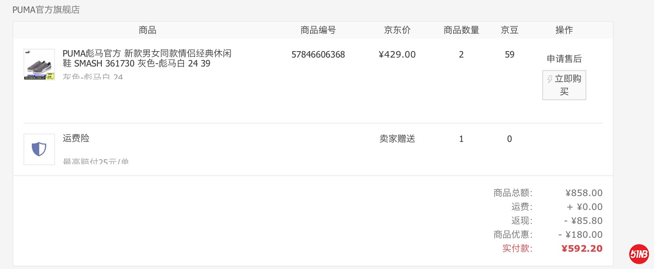Click the 操作 column header

tap(564, 30)
